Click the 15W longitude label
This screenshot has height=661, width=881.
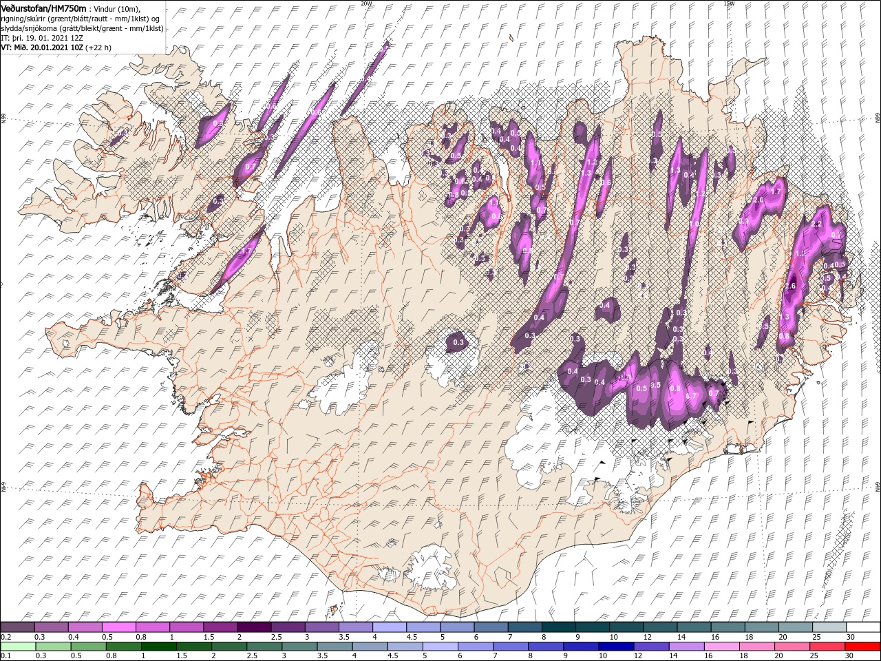pyautogui.click(x=729, y=3)
